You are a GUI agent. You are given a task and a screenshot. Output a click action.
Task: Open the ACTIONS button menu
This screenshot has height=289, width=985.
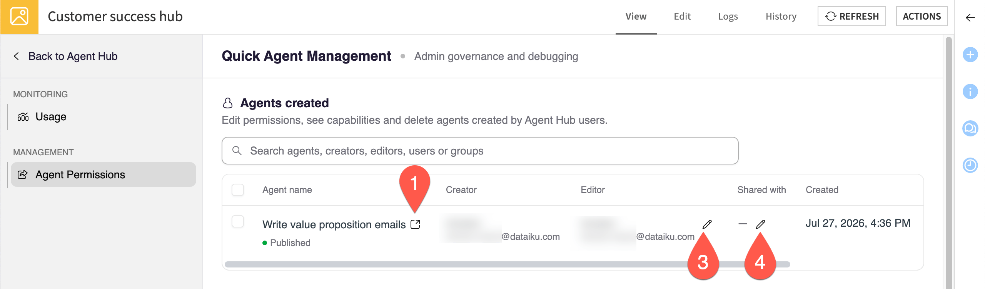coord(922,16)
